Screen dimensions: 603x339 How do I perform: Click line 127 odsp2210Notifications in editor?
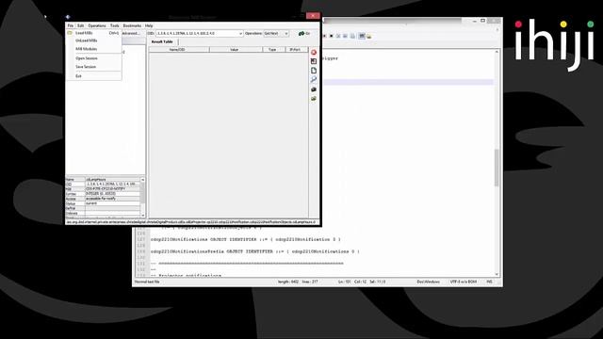point(245,239)
